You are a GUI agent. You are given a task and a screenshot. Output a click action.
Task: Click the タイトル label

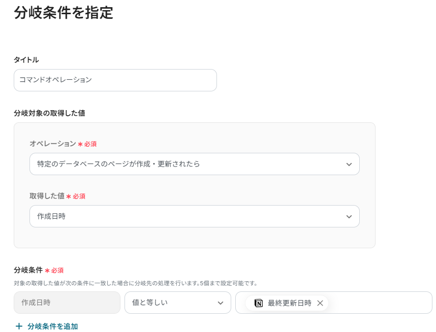pyautogui.click(x=26, y=60)
